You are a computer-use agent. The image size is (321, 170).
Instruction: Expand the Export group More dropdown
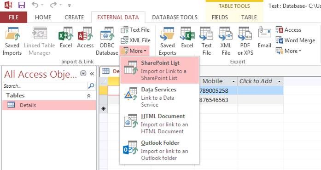(x=288, y=51)
